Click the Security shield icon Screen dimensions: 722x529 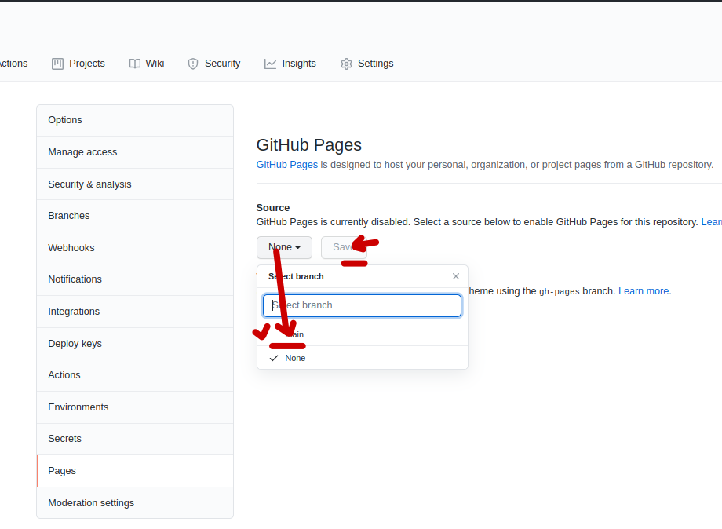pyautogui.click(x=193, y=64)
